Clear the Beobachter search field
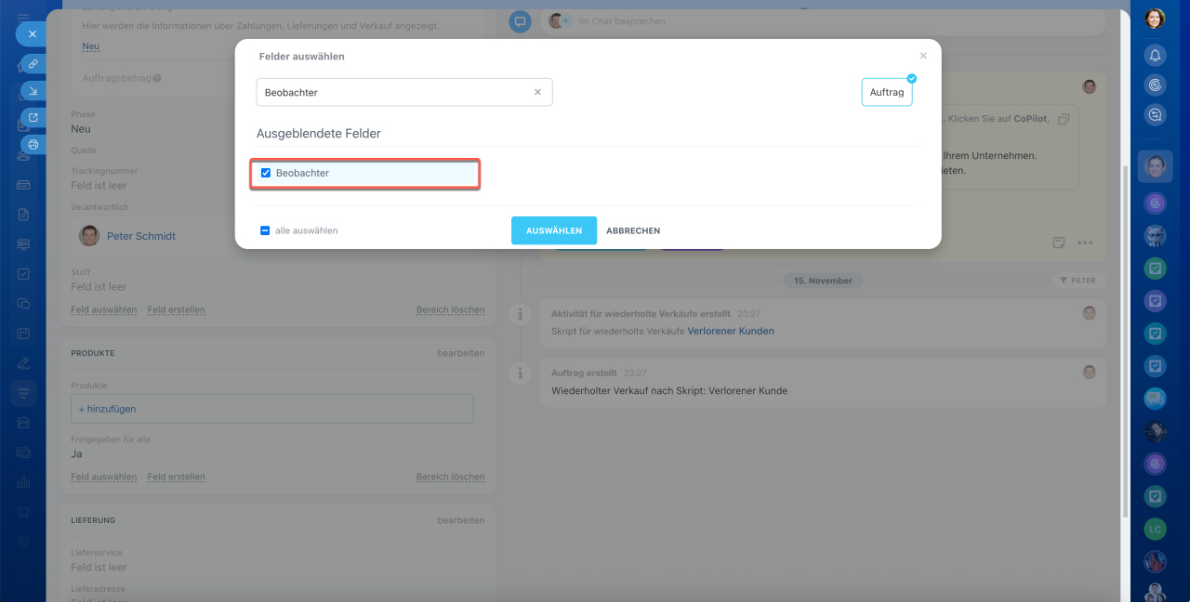Image resolution: width=1190 pixels, height=602 pixels. (x=537, y=92)
